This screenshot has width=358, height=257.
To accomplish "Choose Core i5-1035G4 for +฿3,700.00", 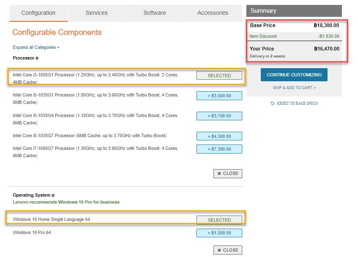I will click(x=219, y=116).
